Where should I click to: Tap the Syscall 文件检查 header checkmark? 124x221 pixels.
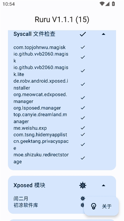click(x=83, y=34)
